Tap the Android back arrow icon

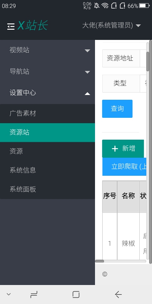(118, 294)
